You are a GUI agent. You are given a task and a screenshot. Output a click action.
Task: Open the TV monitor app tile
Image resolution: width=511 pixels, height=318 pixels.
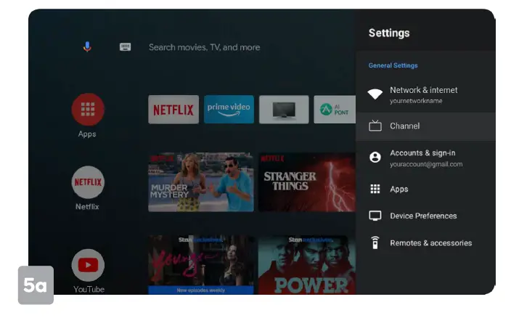[x=284, y=110]
